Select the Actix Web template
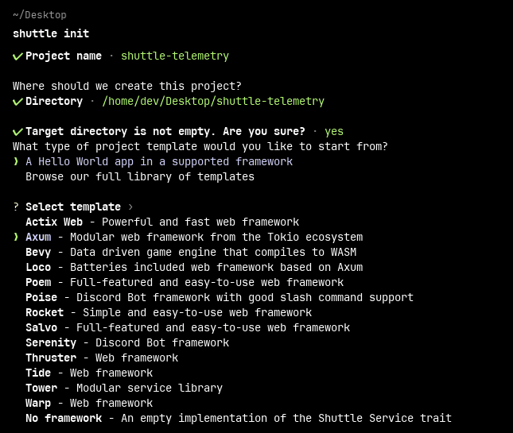513x433 pixels. click(x=54, y=222)
